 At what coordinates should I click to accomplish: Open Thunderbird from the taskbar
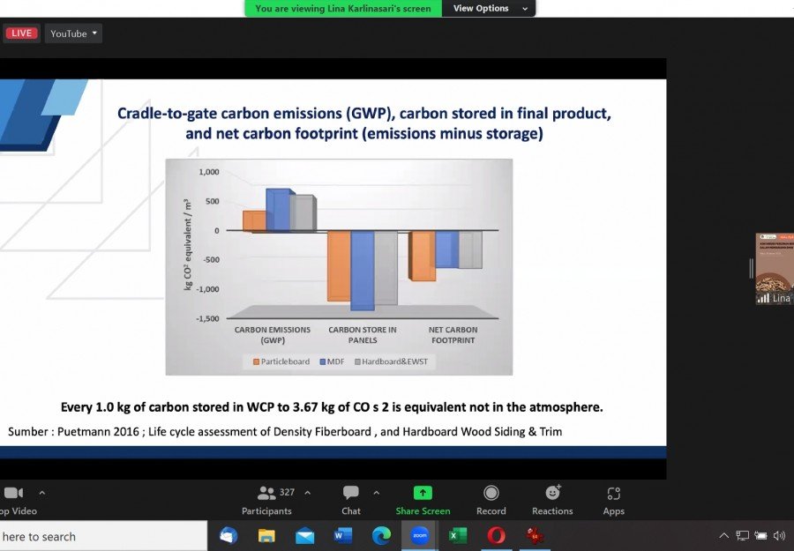click(228, 536)
